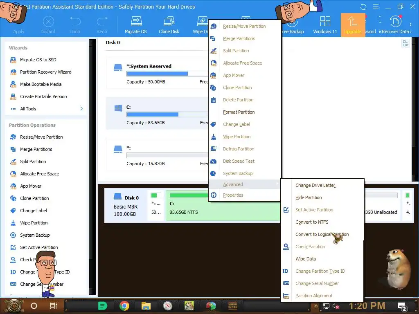This screenshot has width=419, height=314.
Task: Choose Allocate Free Space in context menu
Action: tap(245, 63)
